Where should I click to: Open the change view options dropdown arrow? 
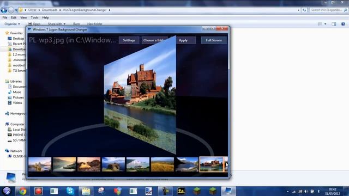tap(325, 24)
